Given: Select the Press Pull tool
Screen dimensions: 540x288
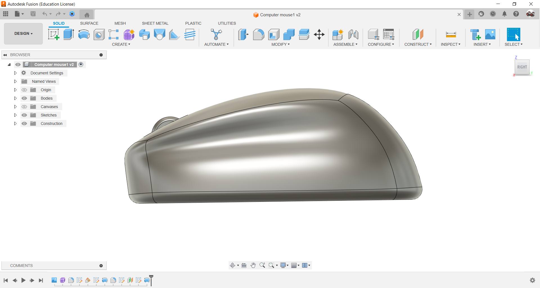Looking at the screenshot, I should point(243,35).
